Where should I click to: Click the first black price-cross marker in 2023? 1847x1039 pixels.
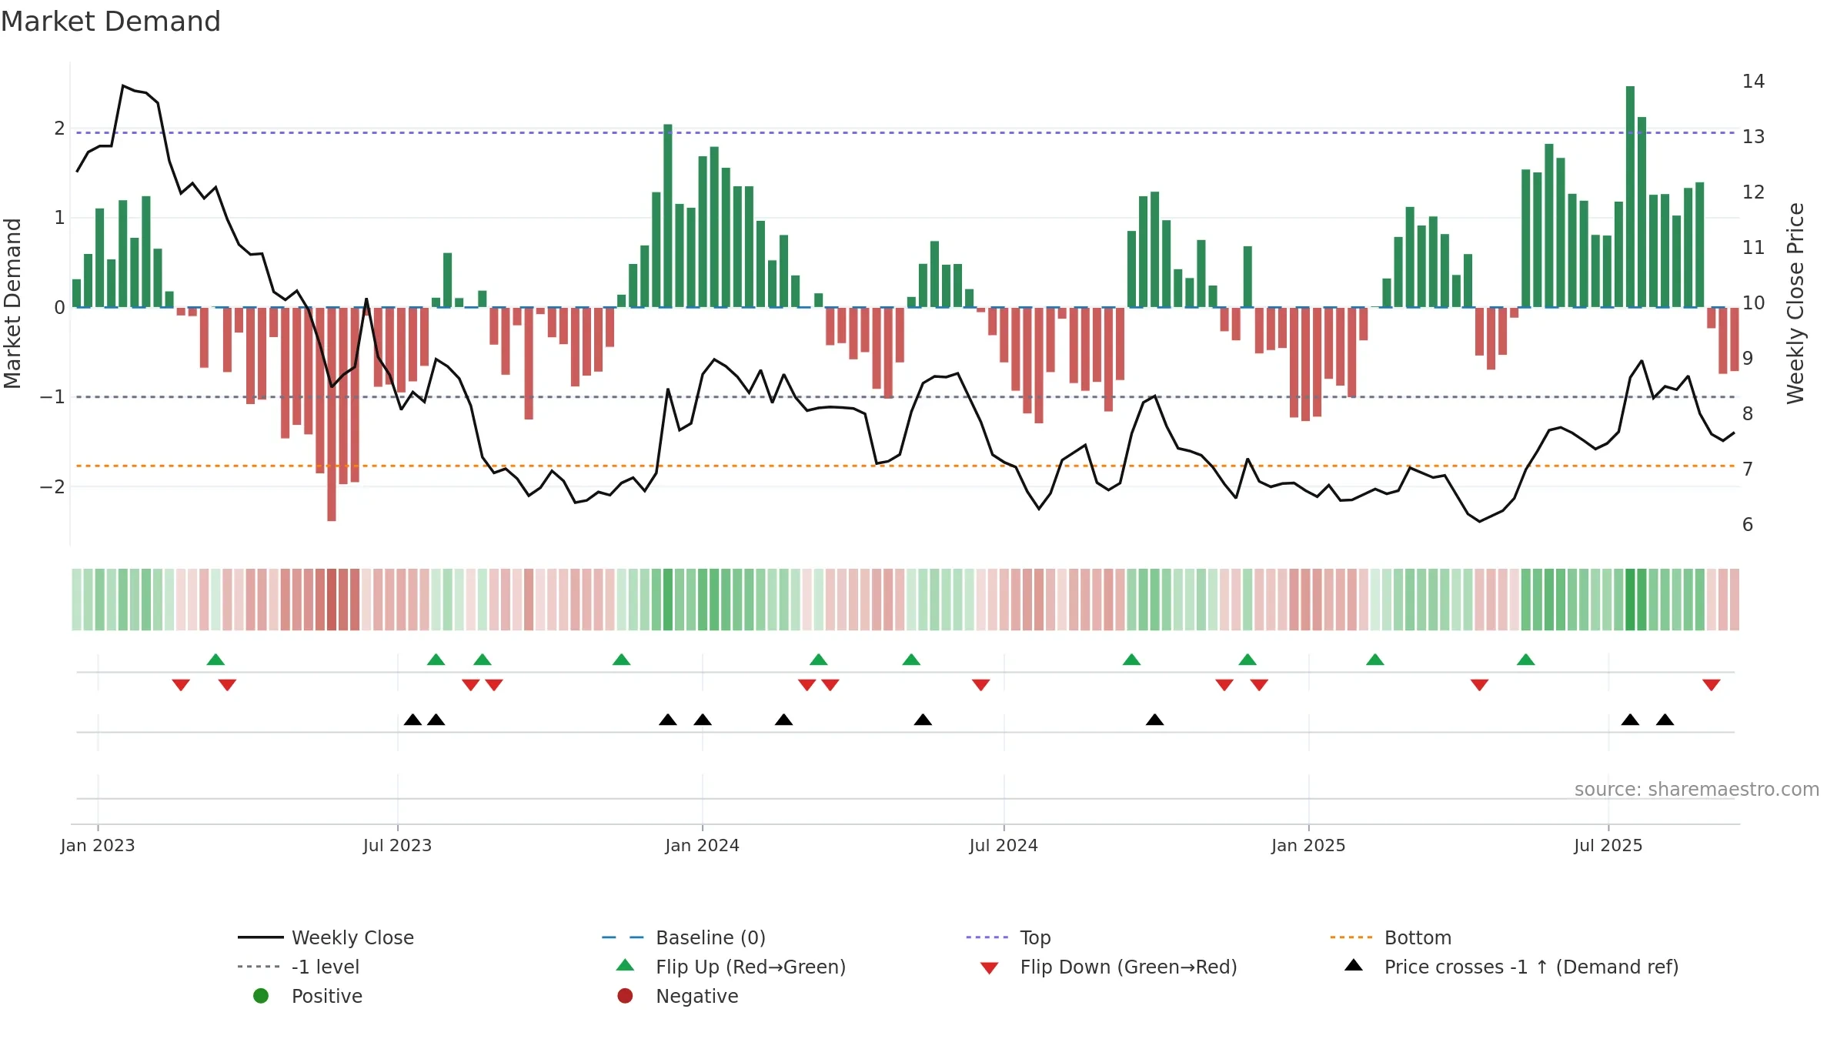[x=413, y=720]
